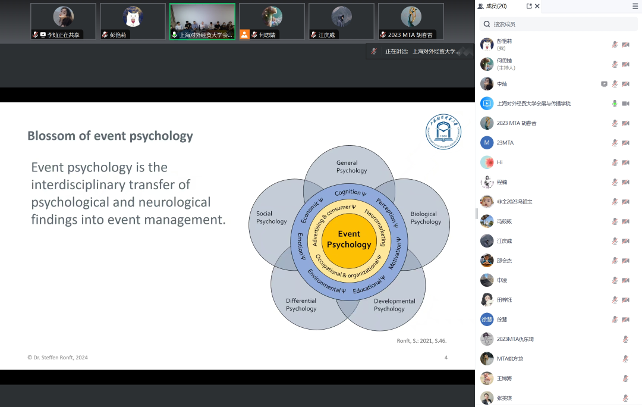642x407 pixels.
Task: Open the members panel hamburger menu
Action: pyautogui.click(x=635, y=6)
